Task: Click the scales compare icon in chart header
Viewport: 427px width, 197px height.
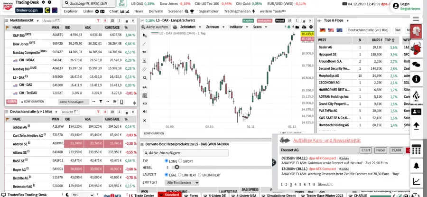Action: pyautogui.click(x=175, y=27)
